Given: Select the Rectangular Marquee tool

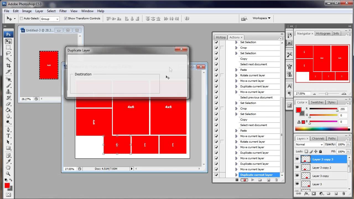Looking at the screenshot, I should click(8, 48).
